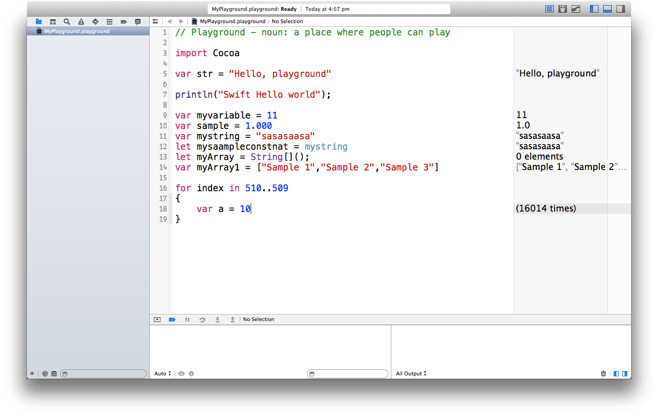Click the Step Over button in debug bar
658x416 pixels.
(x=202, y=320)
